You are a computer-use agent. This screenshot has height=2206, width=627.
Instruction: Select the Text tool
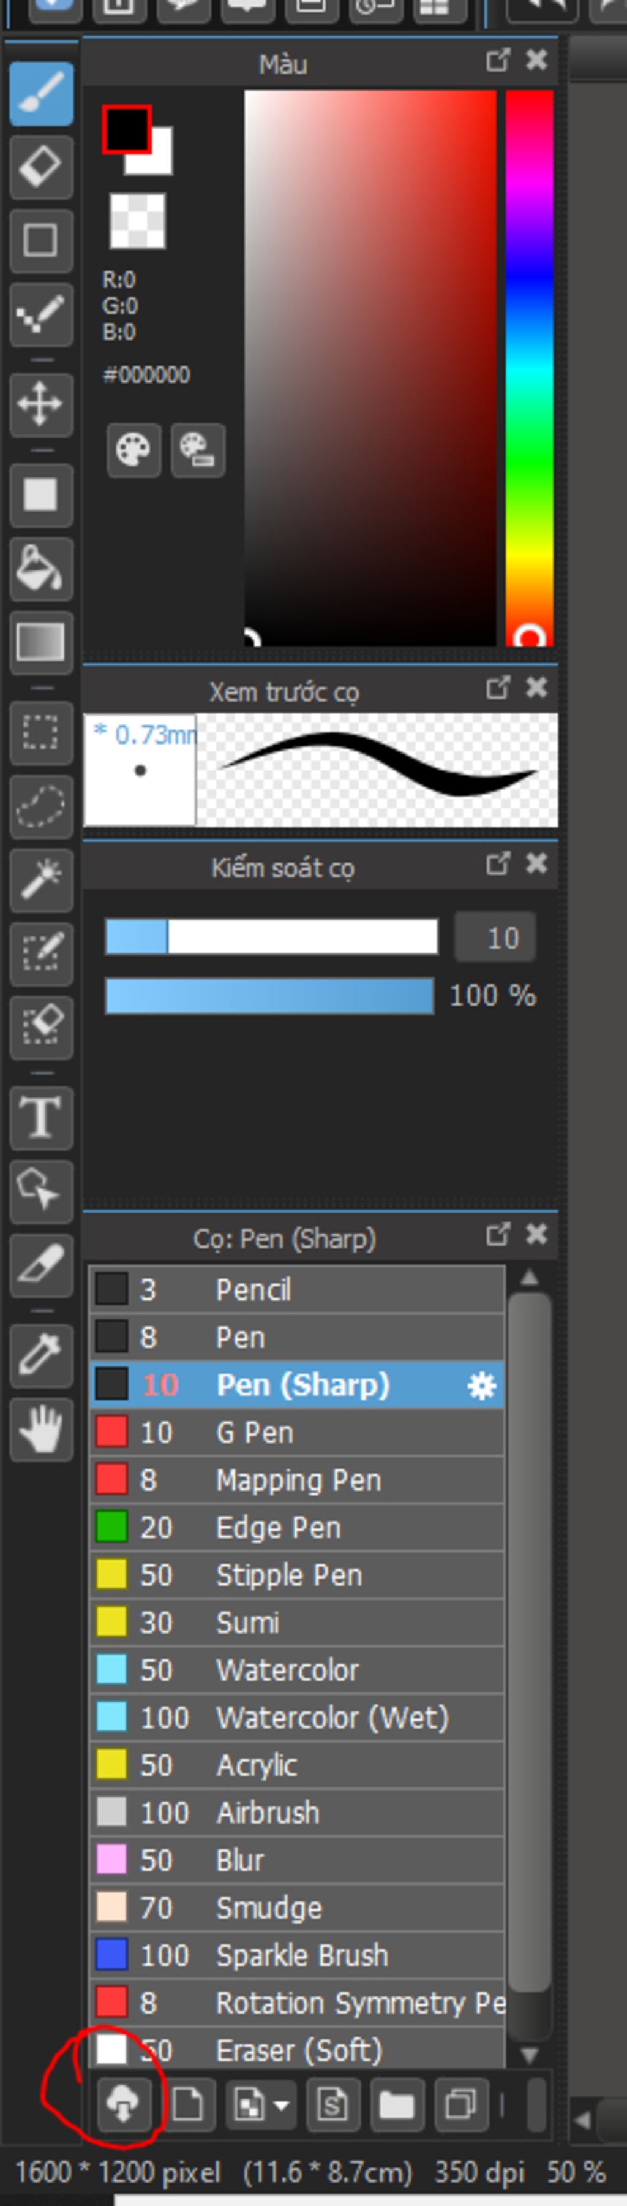[41, 1118]
